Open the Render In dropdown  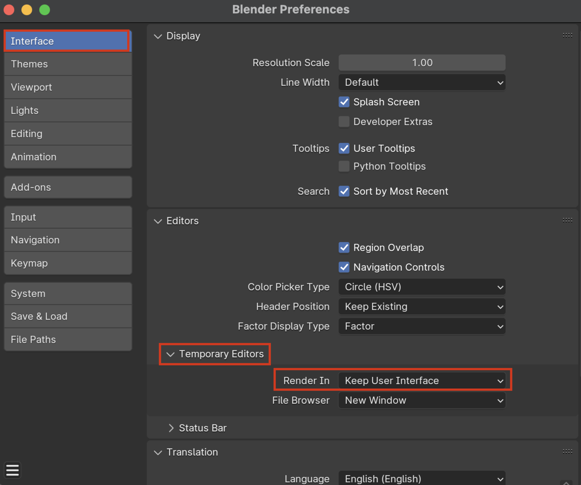coord(422,381)
